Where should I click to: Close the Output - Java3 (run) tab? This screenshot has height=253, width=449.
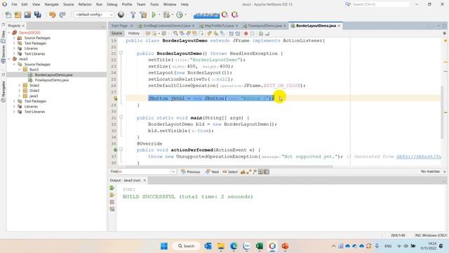(145, 181)
